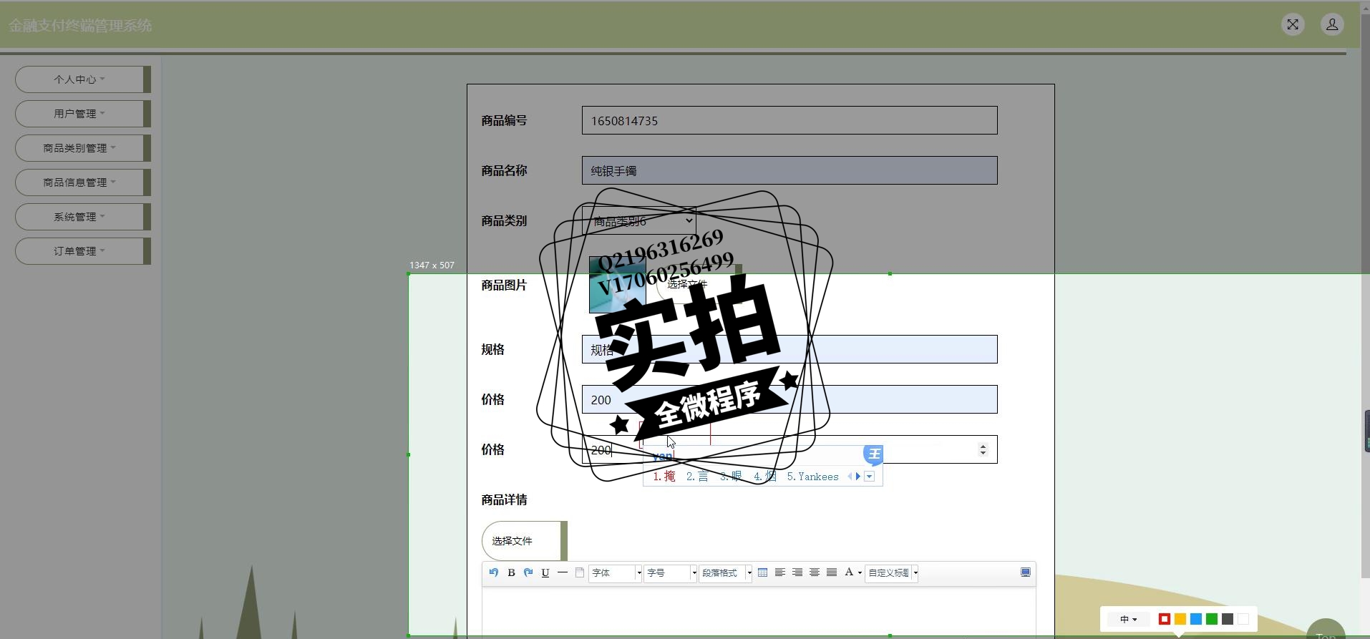This screenshot has height=639, width=1370.
Task: Open the 字体 font family dropdown
Action: (616, 573)
